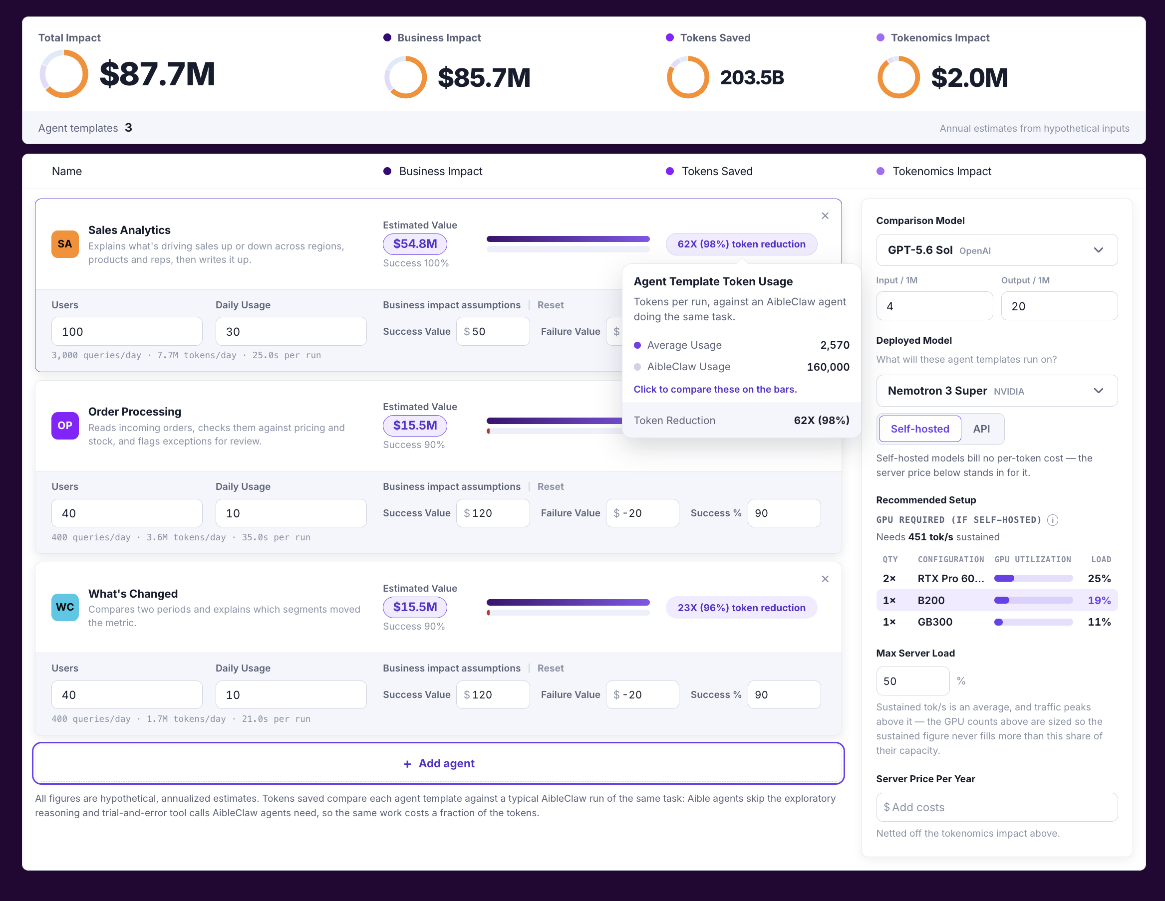
Task: Click 'Click to compare these on the bars' link
Action: pos(715,389)
